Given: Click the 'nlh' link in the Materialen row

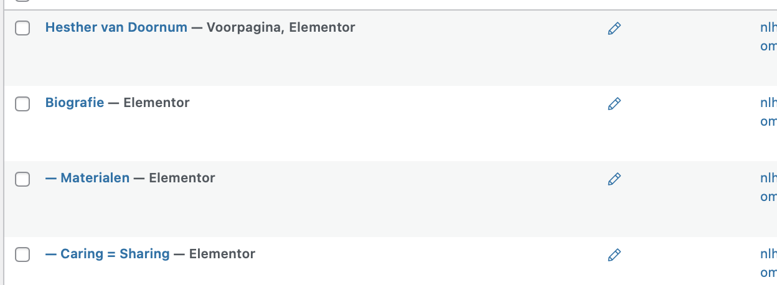Looking at the screenshot, I should (768, 178).
